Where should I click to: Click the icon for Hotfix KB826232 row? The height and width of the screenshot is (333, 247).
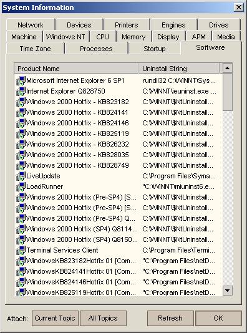coord(21,145)
